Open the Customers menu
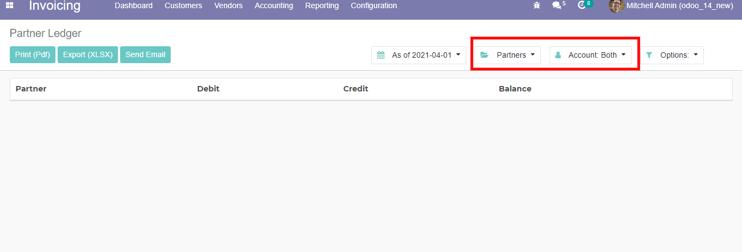 tap(183, 5)
